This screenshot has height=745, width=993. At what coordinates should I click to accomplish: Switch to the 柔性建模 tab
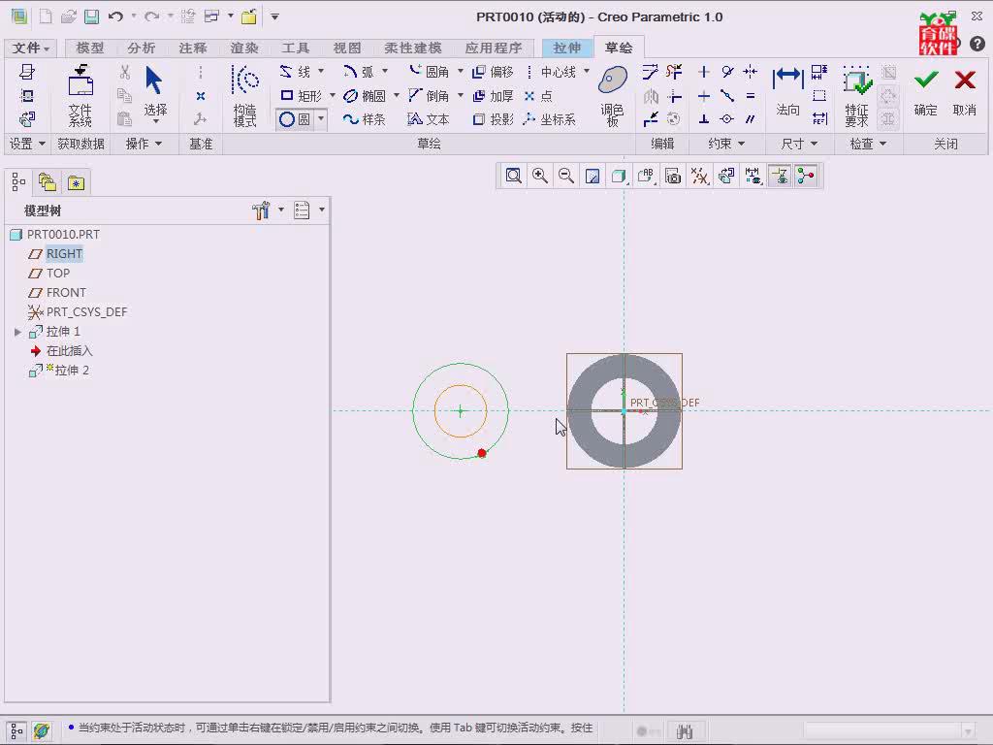[x=412, y=48]
